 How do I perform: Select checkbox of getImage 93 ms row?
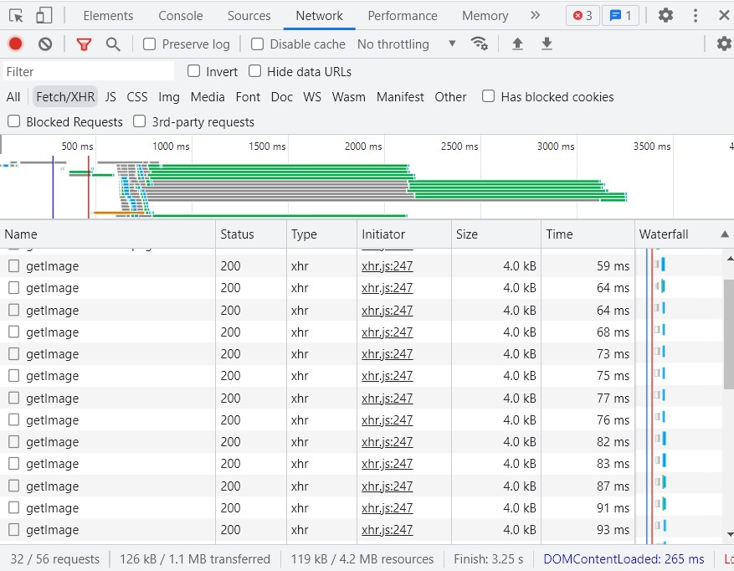pos(14,530)
